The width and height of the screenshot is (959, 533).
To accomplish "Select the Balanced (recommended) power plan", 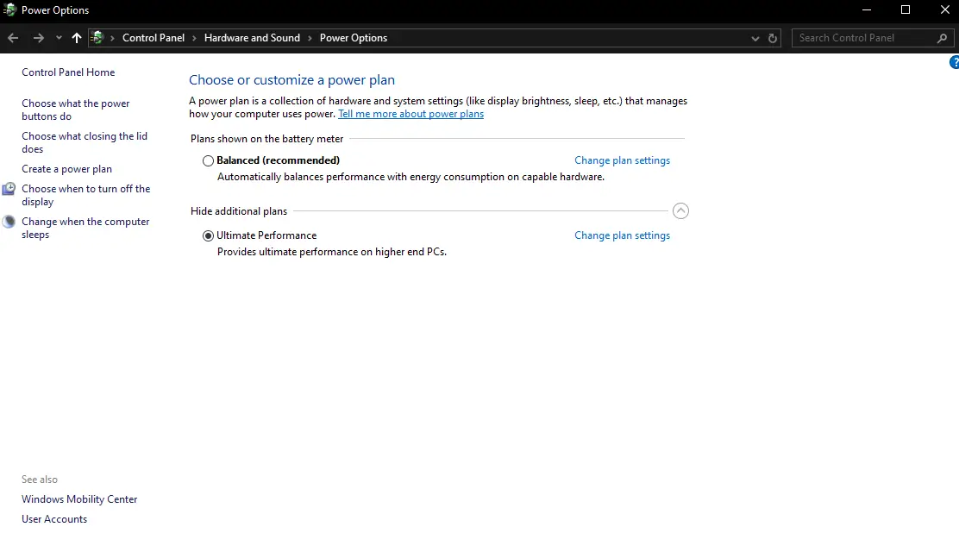I will (208, 160).
